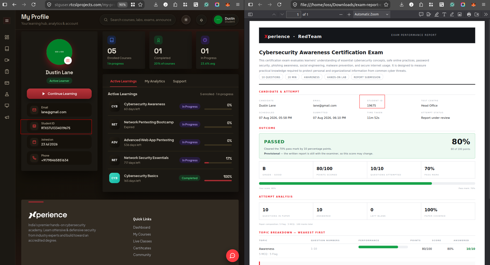Switch to the Support tab
Image resolution: width=490 pixels, height=265 pixels.
[x=180, y=81]
